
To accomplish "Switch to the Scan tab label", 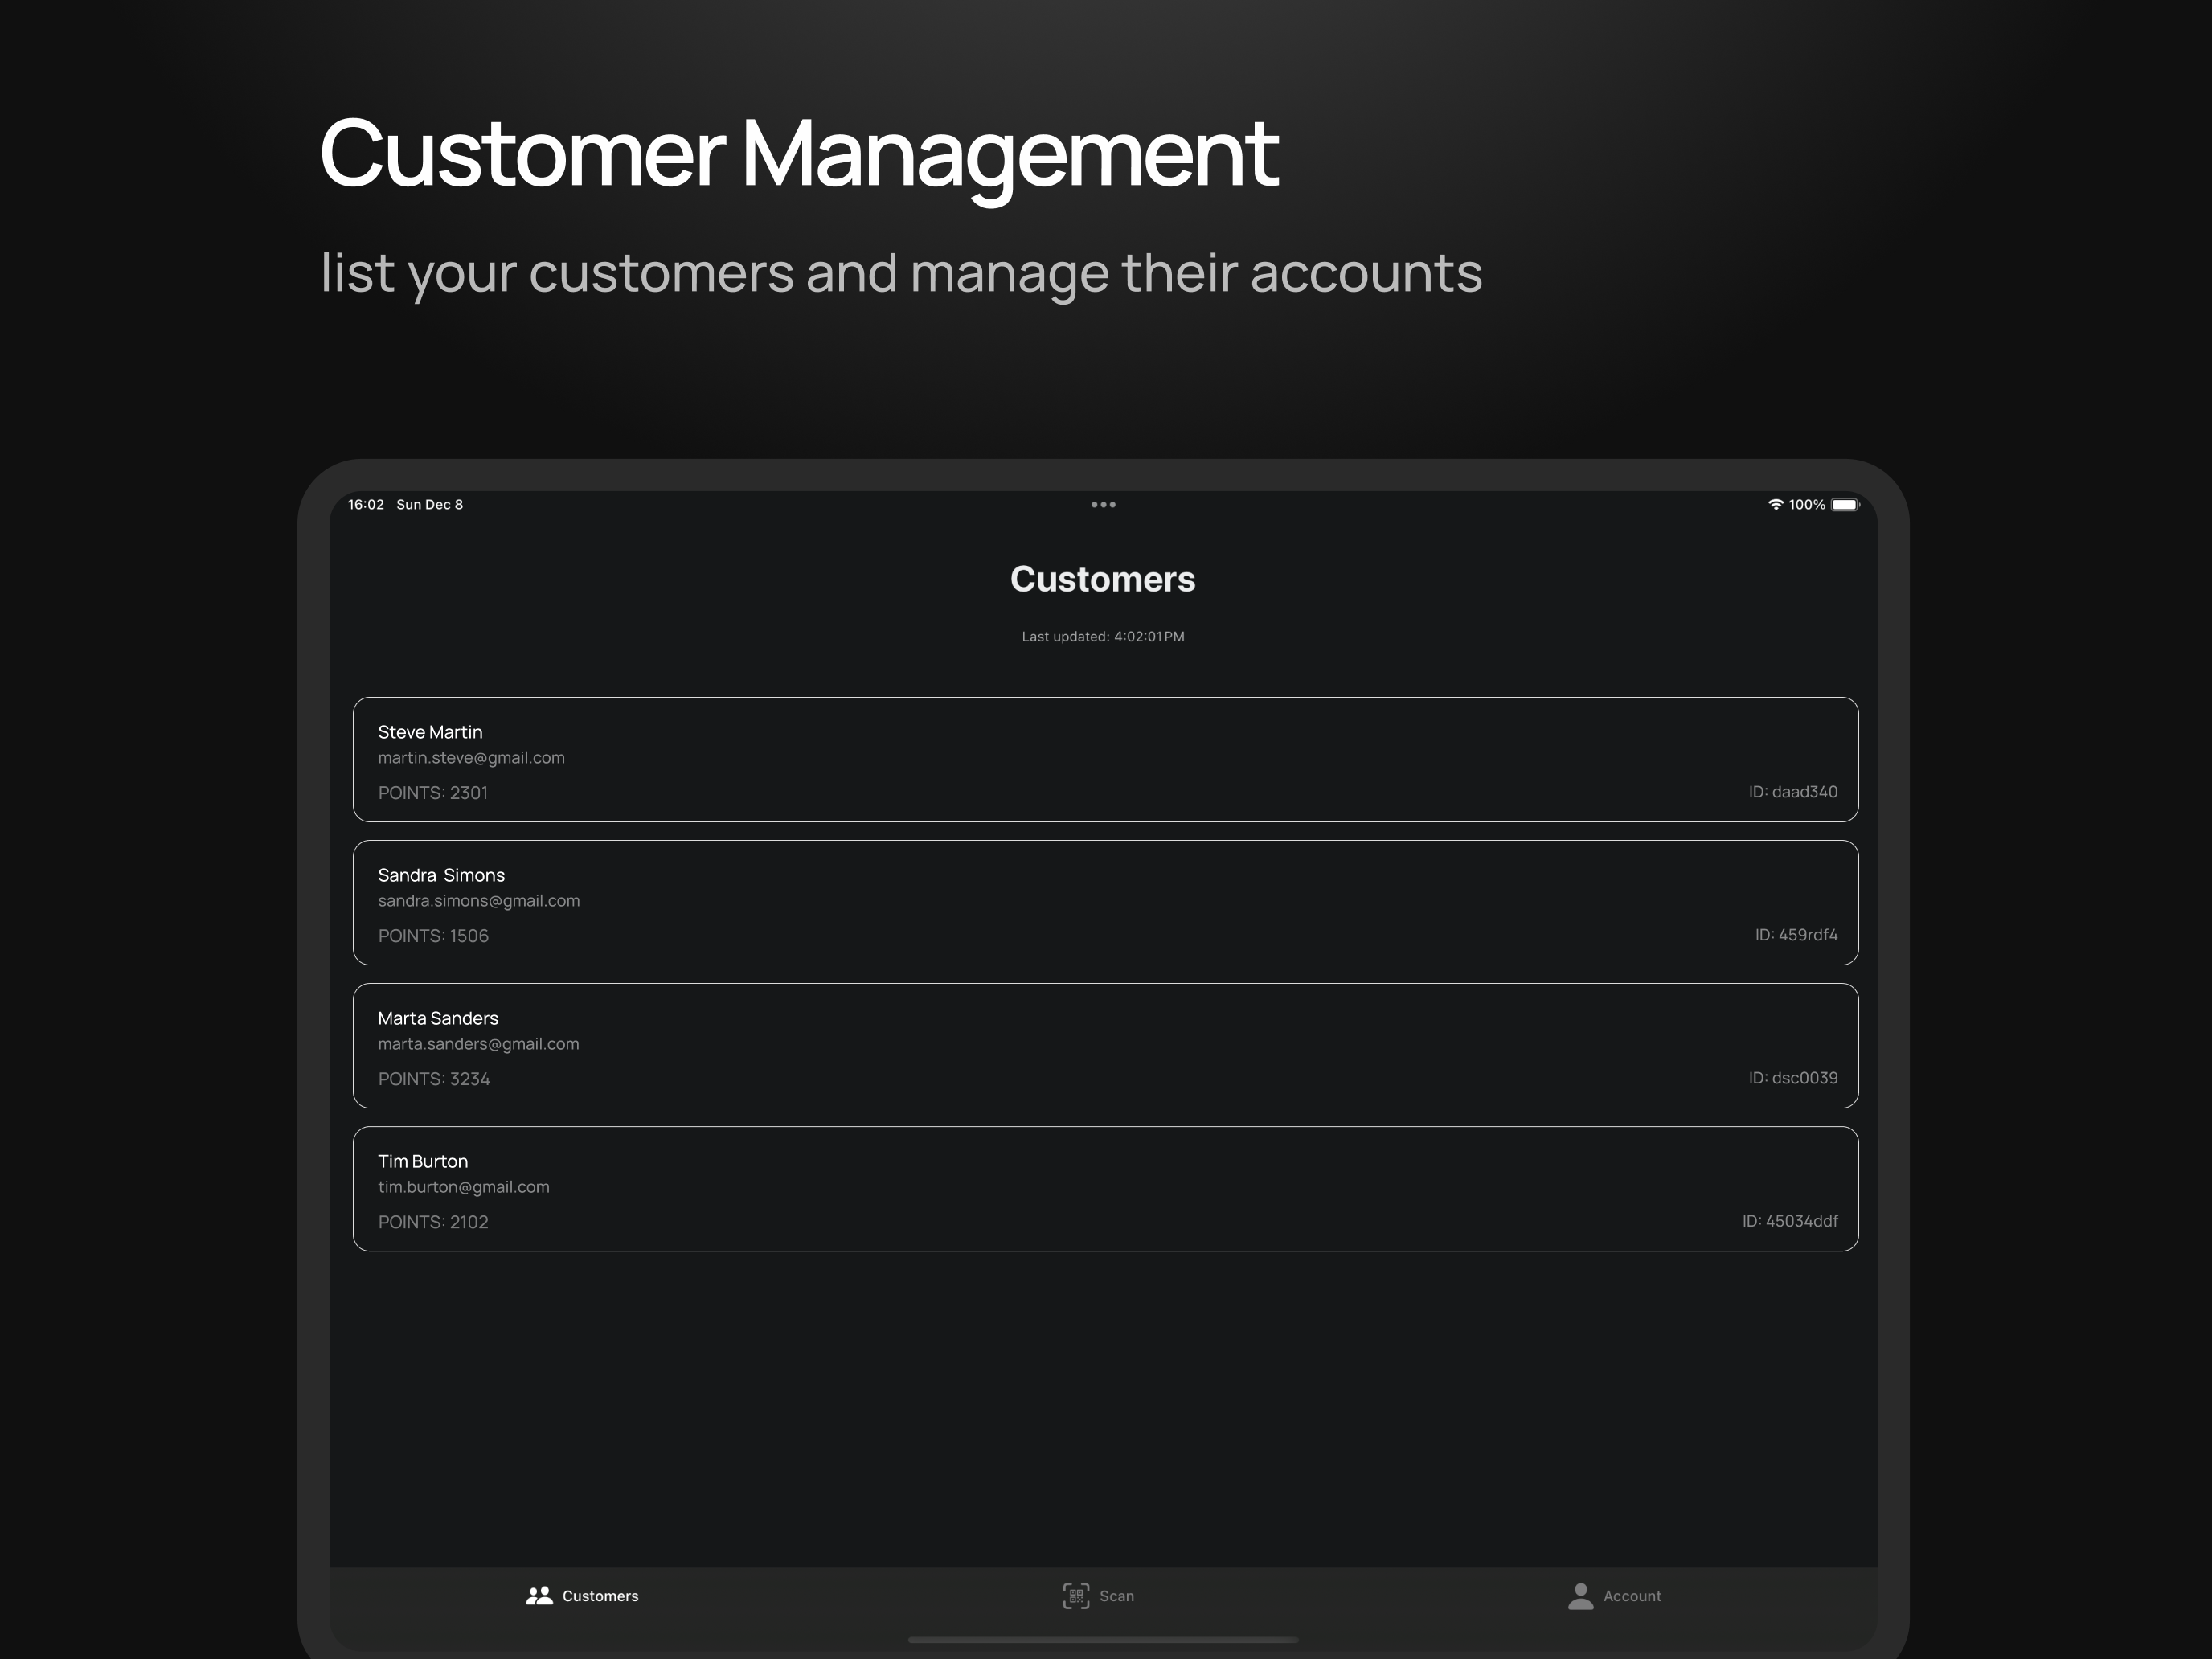I will point(1117,1596).
